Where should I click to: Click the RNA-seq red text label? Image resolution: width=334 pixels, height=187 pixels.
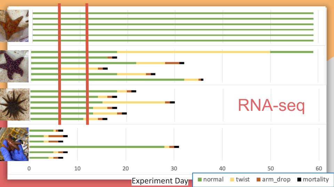(271, 105)
